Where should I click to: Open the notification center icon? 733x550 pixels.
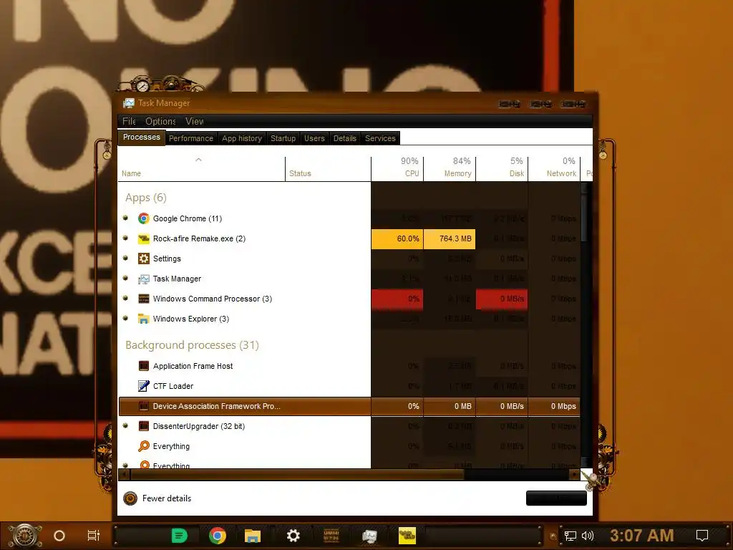(x=702, y=536)
